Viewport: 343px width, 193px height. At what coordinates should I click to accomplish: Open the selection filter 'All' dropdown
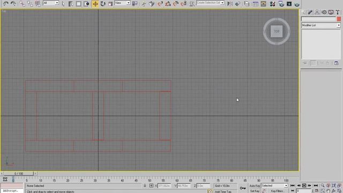(51, 3)
